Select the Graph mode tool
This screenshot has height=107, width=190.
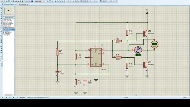click(x=1, y=27)
